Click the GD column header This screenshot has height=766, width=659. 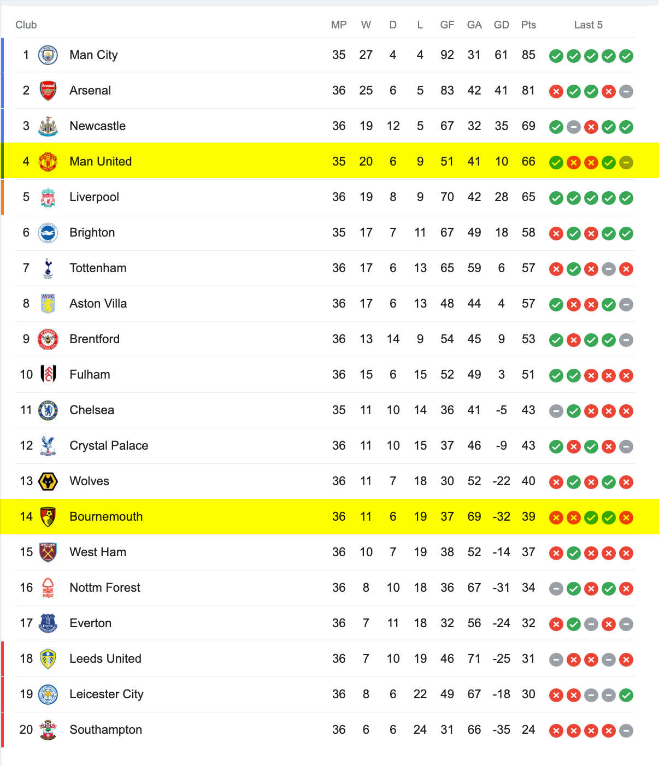[x=501, y=25]
